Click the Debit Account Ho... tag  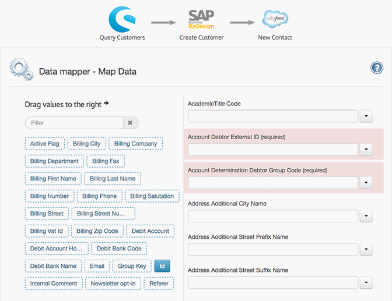[x=57, y=249]
